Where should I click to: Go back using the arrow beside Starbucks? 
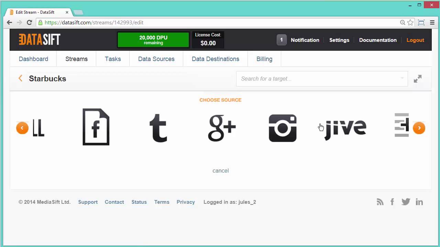pos(21,79)
